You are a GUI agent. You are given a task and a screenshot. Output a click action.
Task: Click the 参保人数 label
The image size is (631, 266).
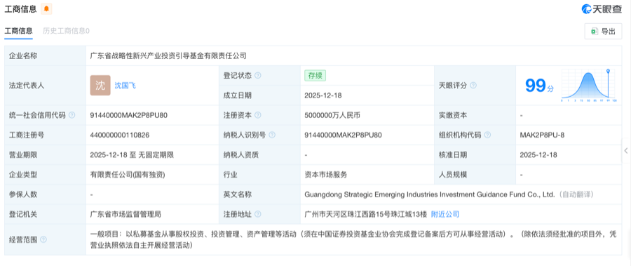(x=23, y=194)
